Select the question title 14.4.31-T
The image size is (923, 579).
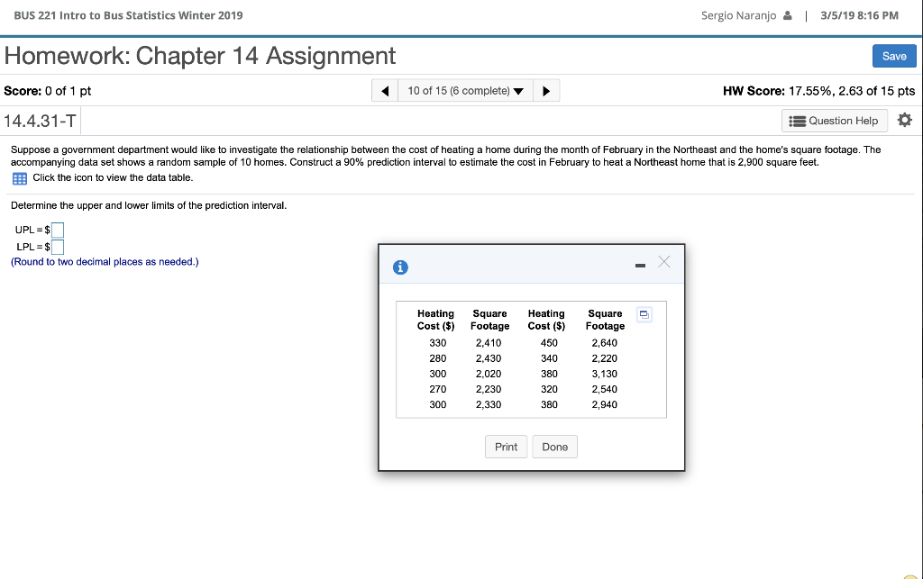[x=40, y=120]
